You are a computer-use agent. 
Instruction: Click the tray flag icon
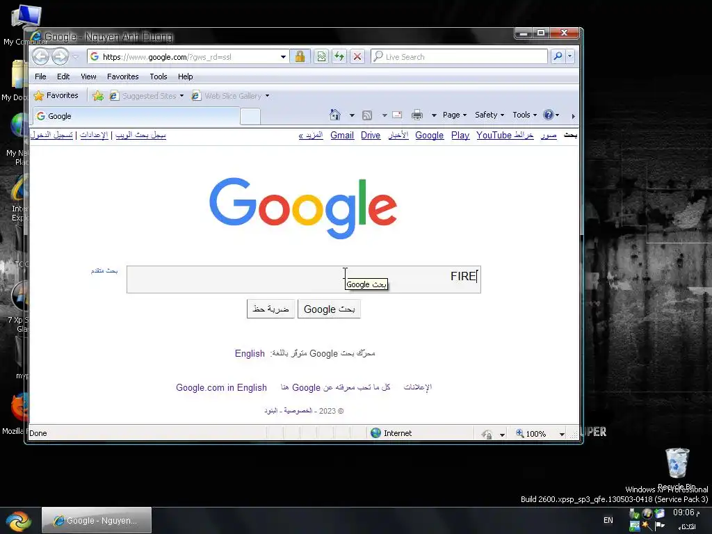click(x=659, y=526)
